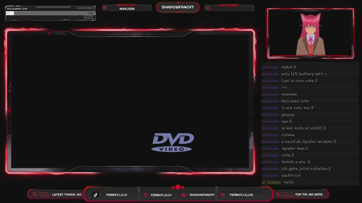This screenshot has height=203, width=362.
Task: Click the TikTok icon in bottom bar
Action: (x=96, y=195)
